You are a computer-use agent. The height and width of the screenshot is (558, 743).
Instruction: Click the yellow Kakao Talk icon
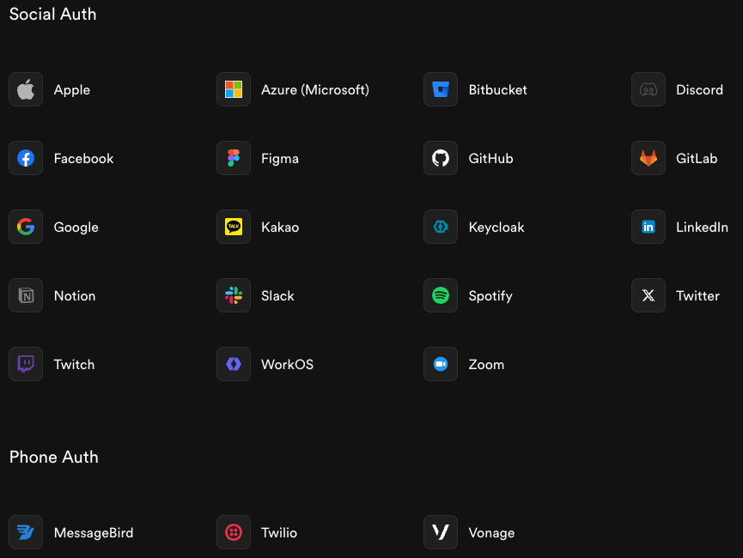234,227
